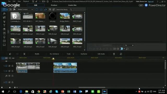Click the detach library window icon

[x=53, y=9]
